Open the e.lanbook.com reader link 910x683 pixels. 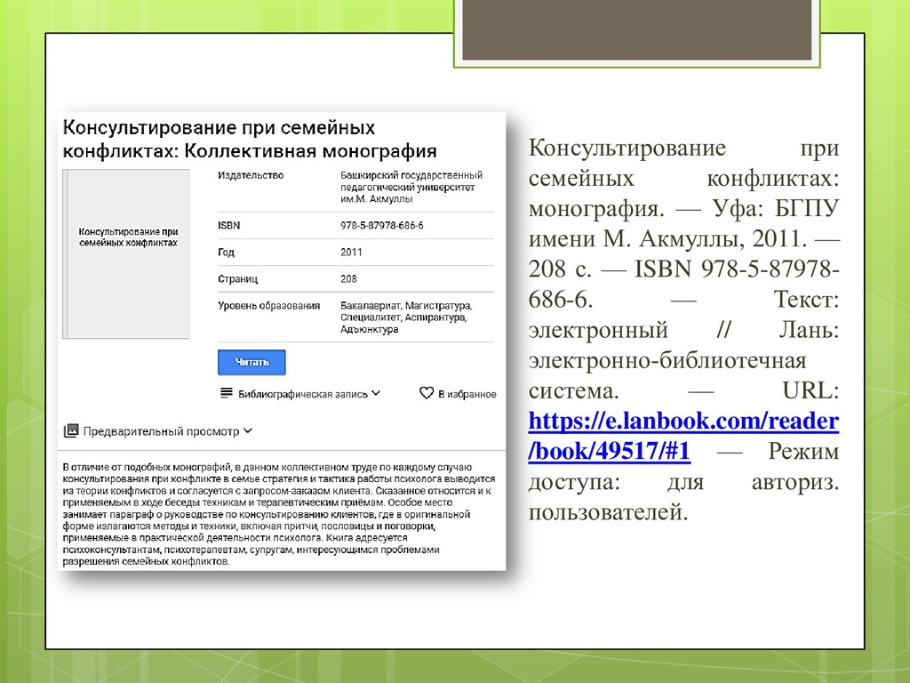coord(683,435)
